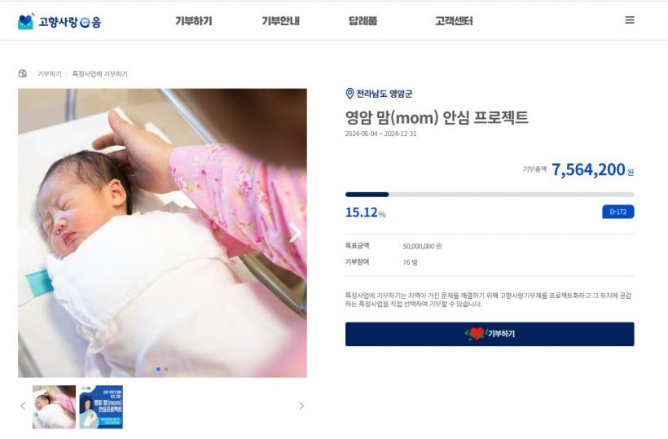Select the baby photo thumbnail
Screen dimensions: 668x439
click(54, 407)
